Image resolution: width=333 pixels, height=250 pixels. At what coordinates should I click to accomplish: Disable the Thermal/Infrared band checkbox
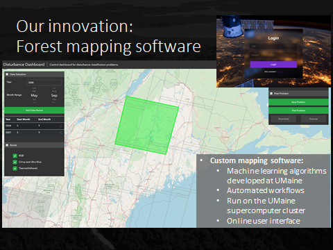click(x=15, y=168)
